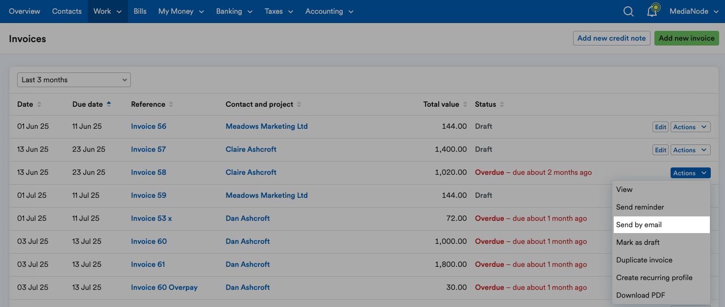
Task: Click the Invoices page heading
Action: (x=27, y=39)
